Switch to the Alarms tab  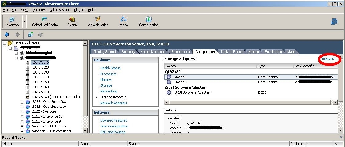pos(254,52)
